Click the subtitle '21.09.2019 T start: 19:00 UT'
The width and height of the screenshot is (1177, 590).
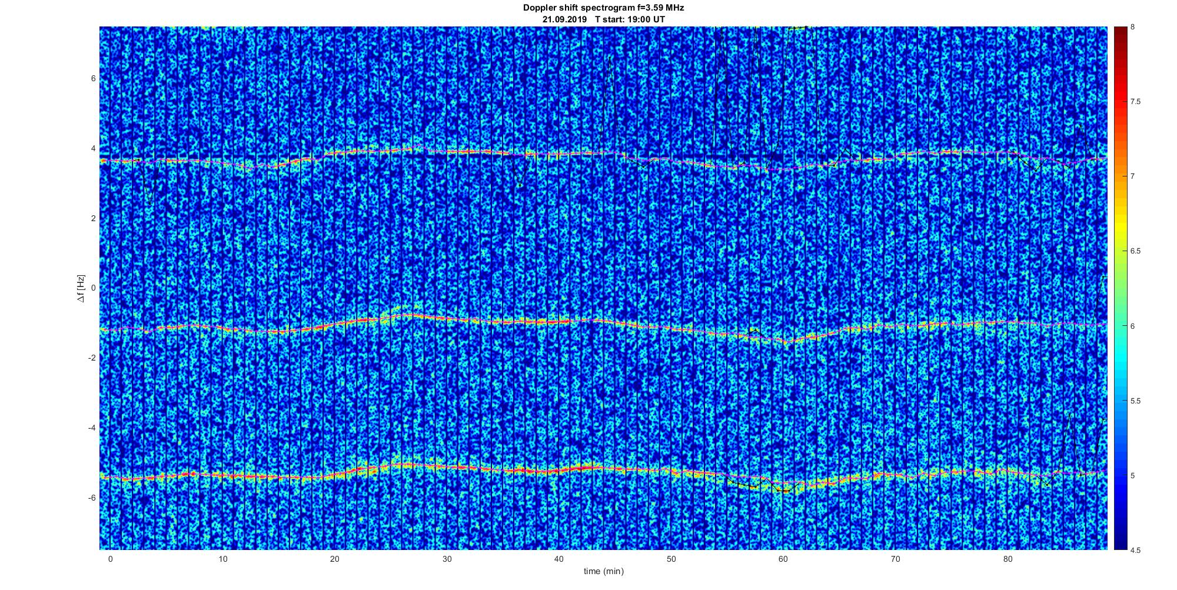604,19
